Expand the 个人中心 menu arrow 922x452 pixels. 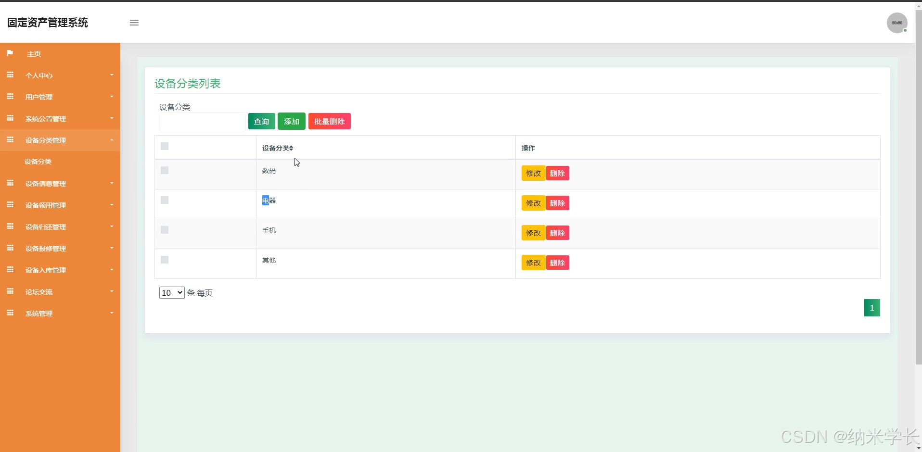pyautogui.click(x=112, y=75)
